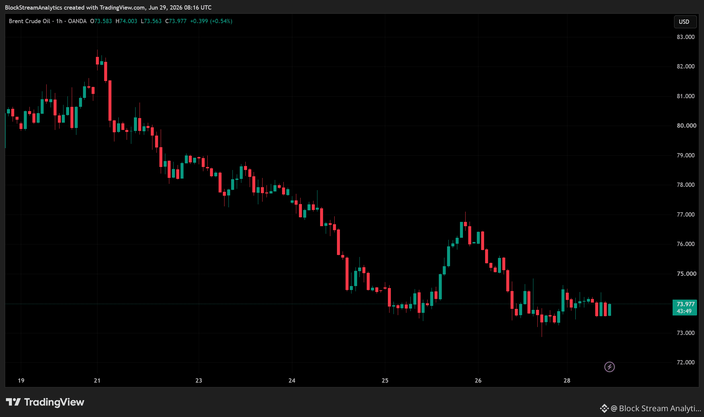Click the 82.000 price axis label
The height and width of the screenshot is (417, 704).
point(685,66)
